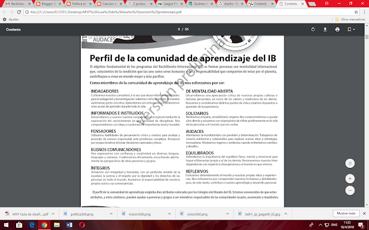Go forward in browser history
This screenshot has width=369, height=230.
click(x=12, y=12)
